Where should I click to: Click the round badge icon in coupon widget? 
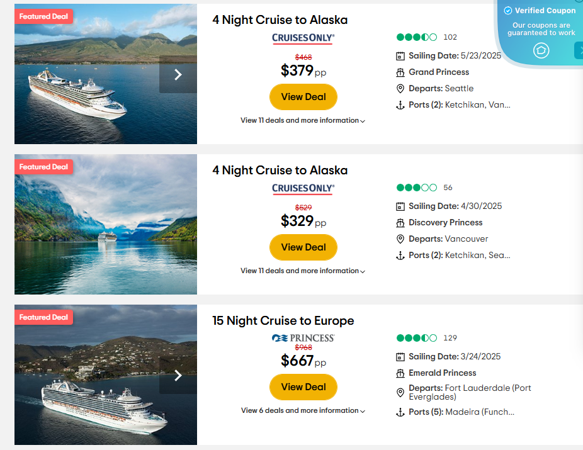pos(541,51)
